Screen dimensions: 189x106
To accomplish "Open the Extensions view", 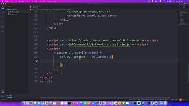I will click(2, 26).
